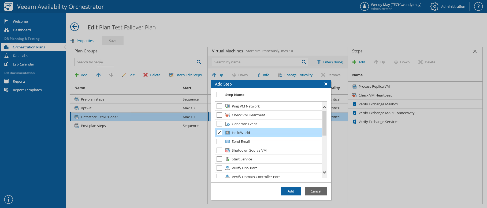Open the help question mark icon
487x208 pixels.
478,6
